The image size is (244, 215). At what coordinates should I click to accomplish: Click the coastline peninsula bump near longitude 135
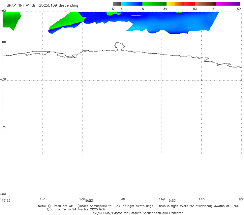tap(119, 46)
